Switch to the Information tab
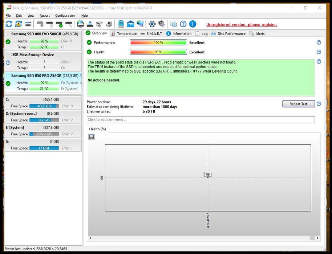This screenshot has width=332, height=254. (x=179, y=33)
